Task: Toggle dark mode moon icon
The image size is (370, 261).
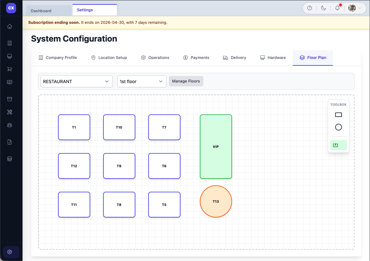Action: pos(324,8)
